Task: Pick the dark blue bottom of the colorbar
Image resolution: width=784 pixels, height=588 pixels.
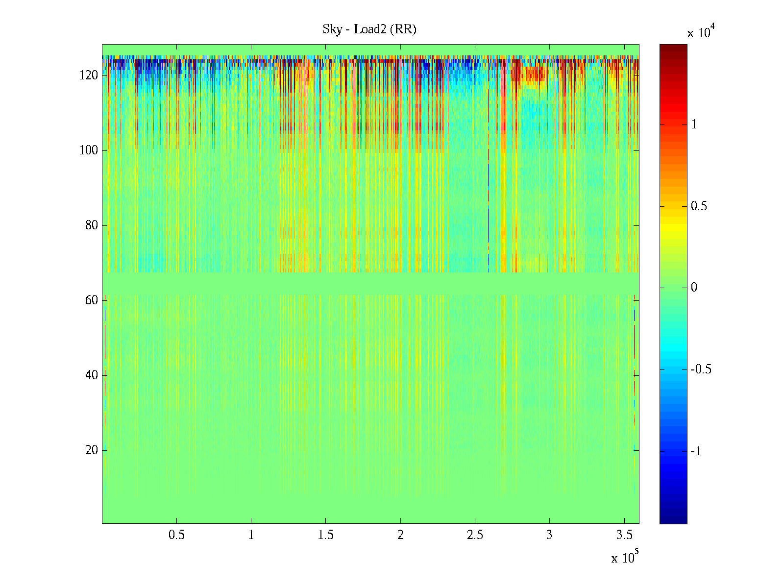Action: pyautogui.click(x=673, y=520)
